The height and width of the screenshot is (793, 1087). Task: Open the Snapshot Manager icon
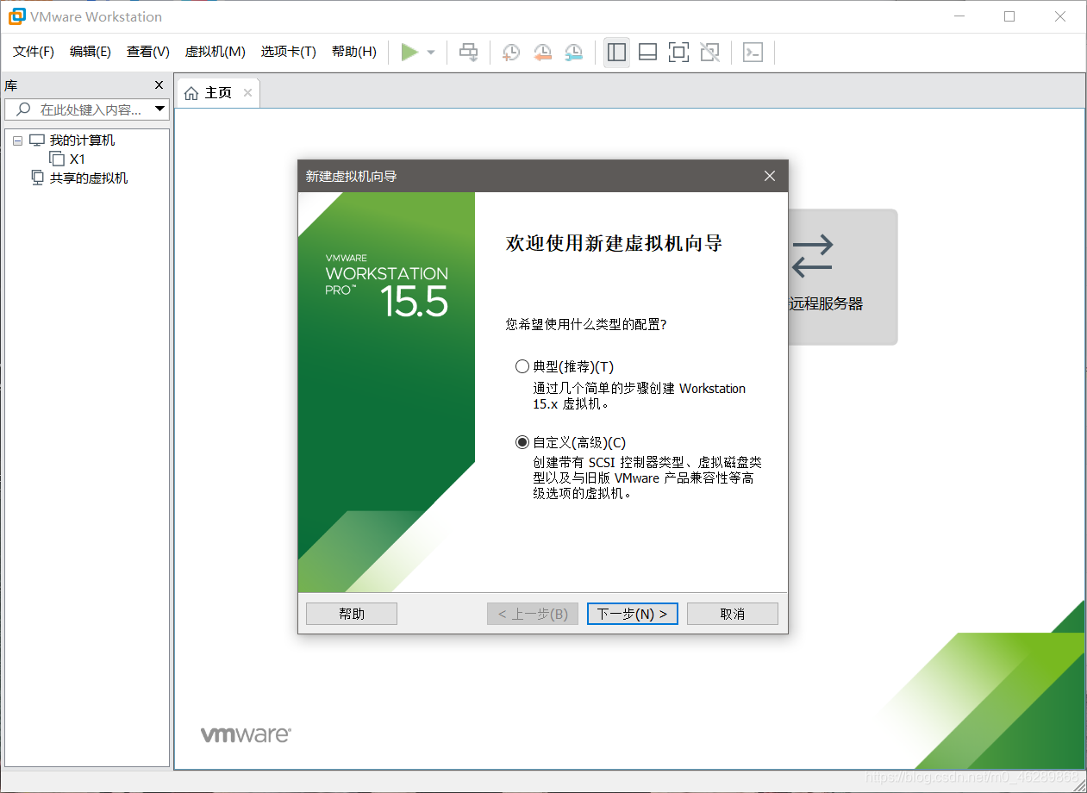click(573, 53)
